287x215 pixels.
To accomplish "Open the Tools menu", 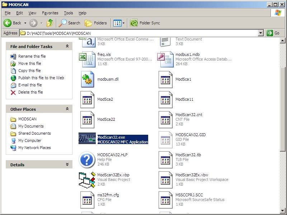I will coord(69,13).
